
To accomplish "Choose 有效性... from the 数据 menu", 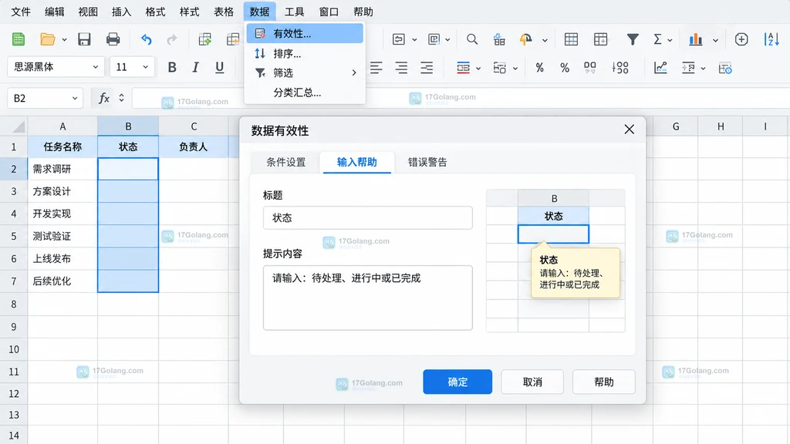I will pos(305,34).
